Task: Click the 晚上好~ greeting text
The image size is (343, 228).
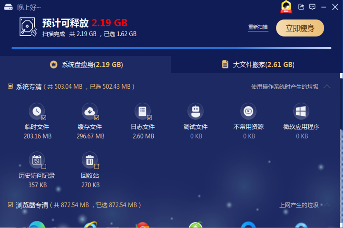Action: (29, 8)
